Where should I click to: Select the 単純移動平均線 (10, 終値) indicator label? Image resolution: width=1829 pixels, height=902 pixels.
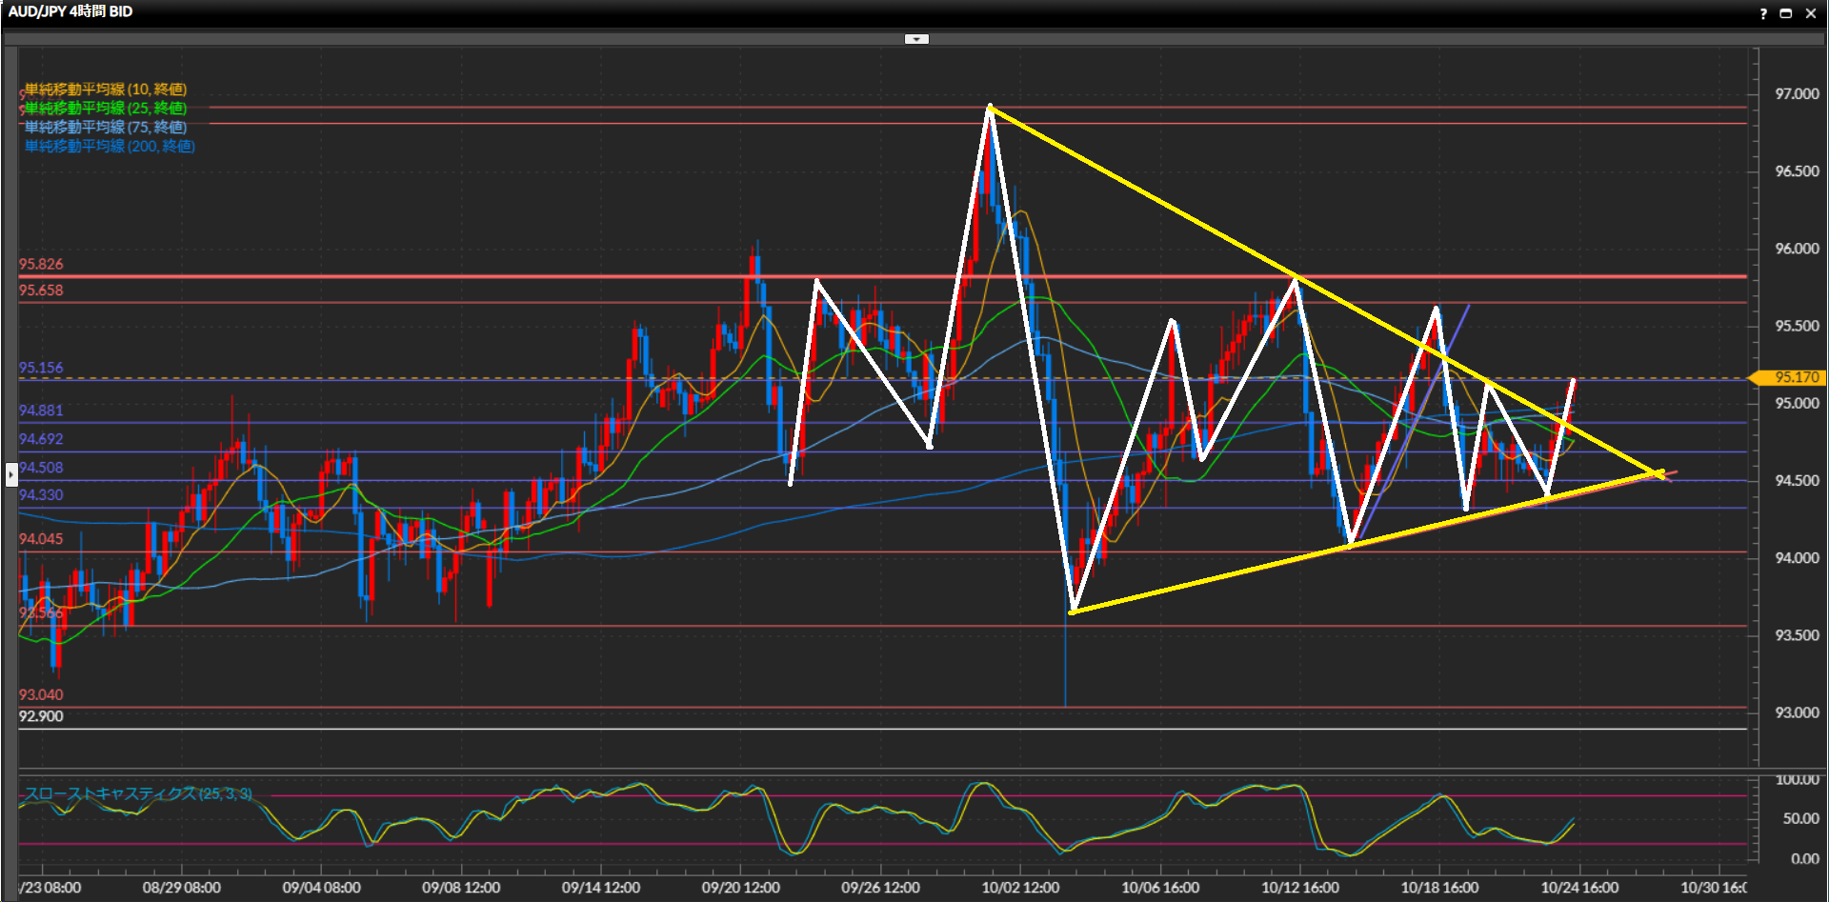pyautogui.click(x=105, y=90)
